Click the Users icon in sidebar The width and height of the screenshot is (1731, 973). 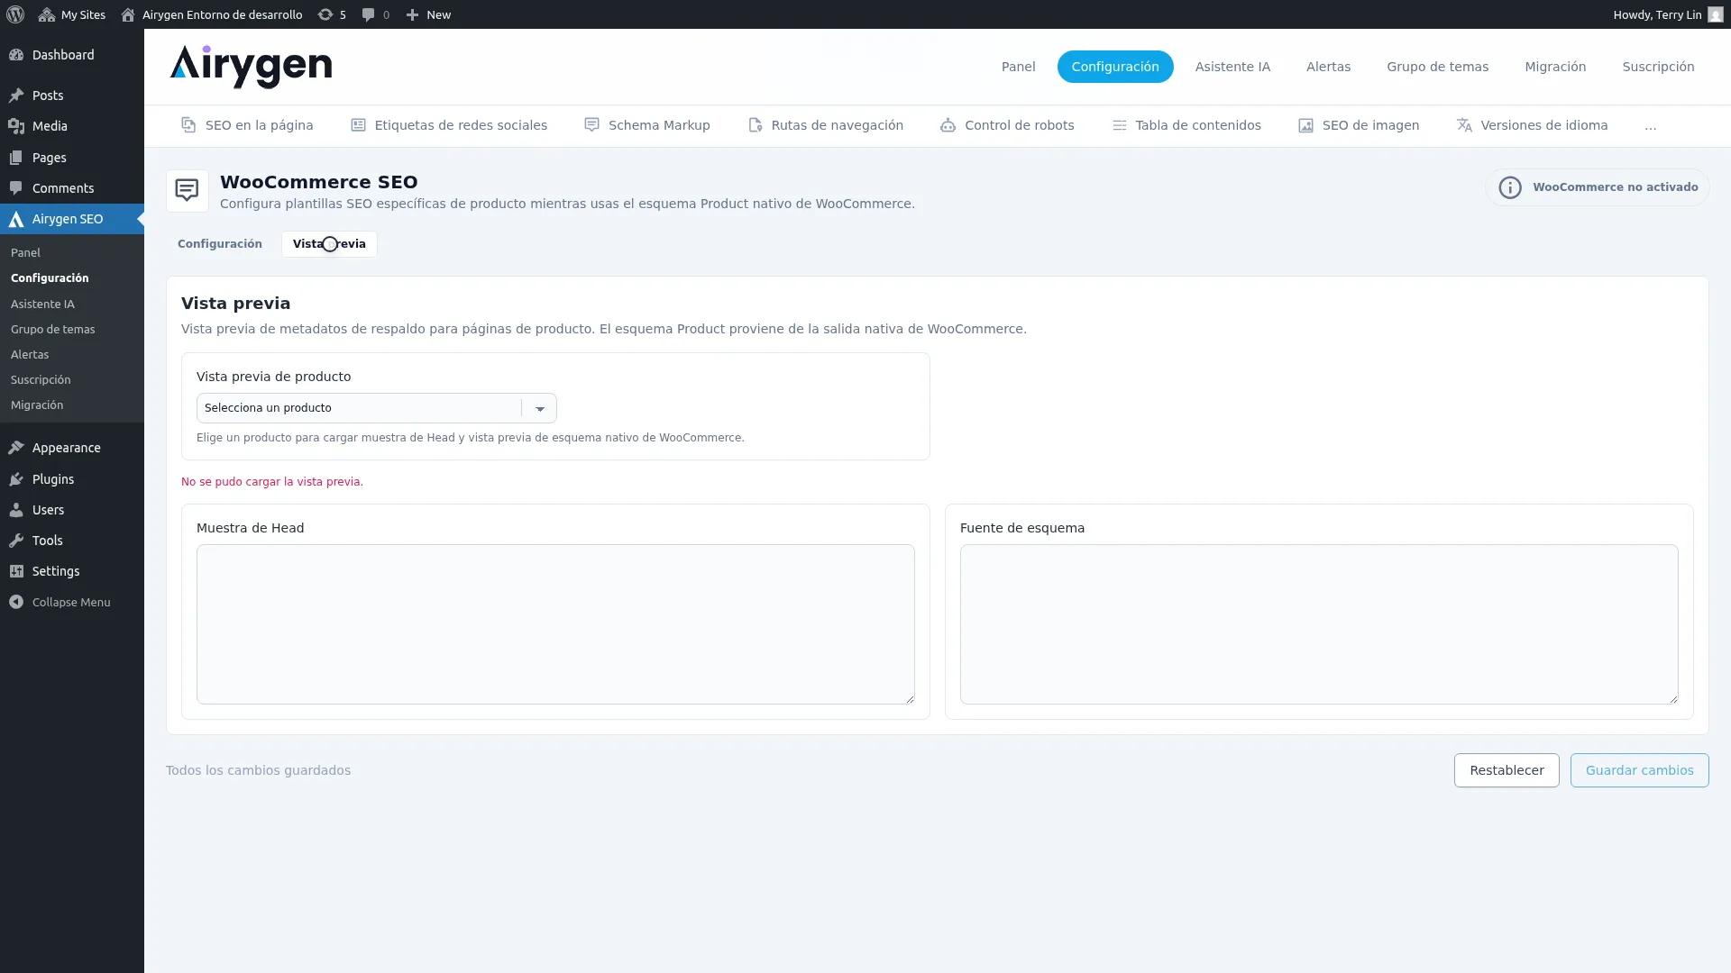(x=16, y=510)
